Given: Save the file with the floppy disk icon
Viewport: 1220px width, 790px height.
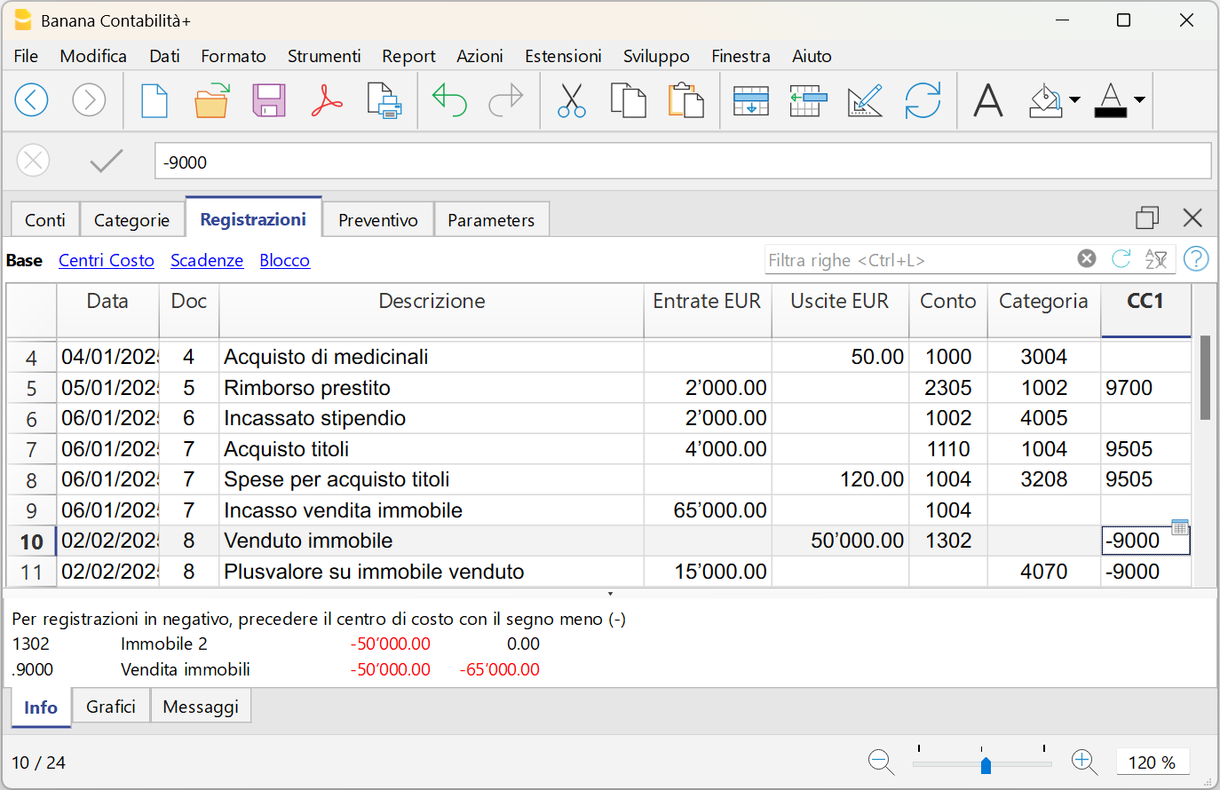Looking at the screenshot, I should coord(269,100).
